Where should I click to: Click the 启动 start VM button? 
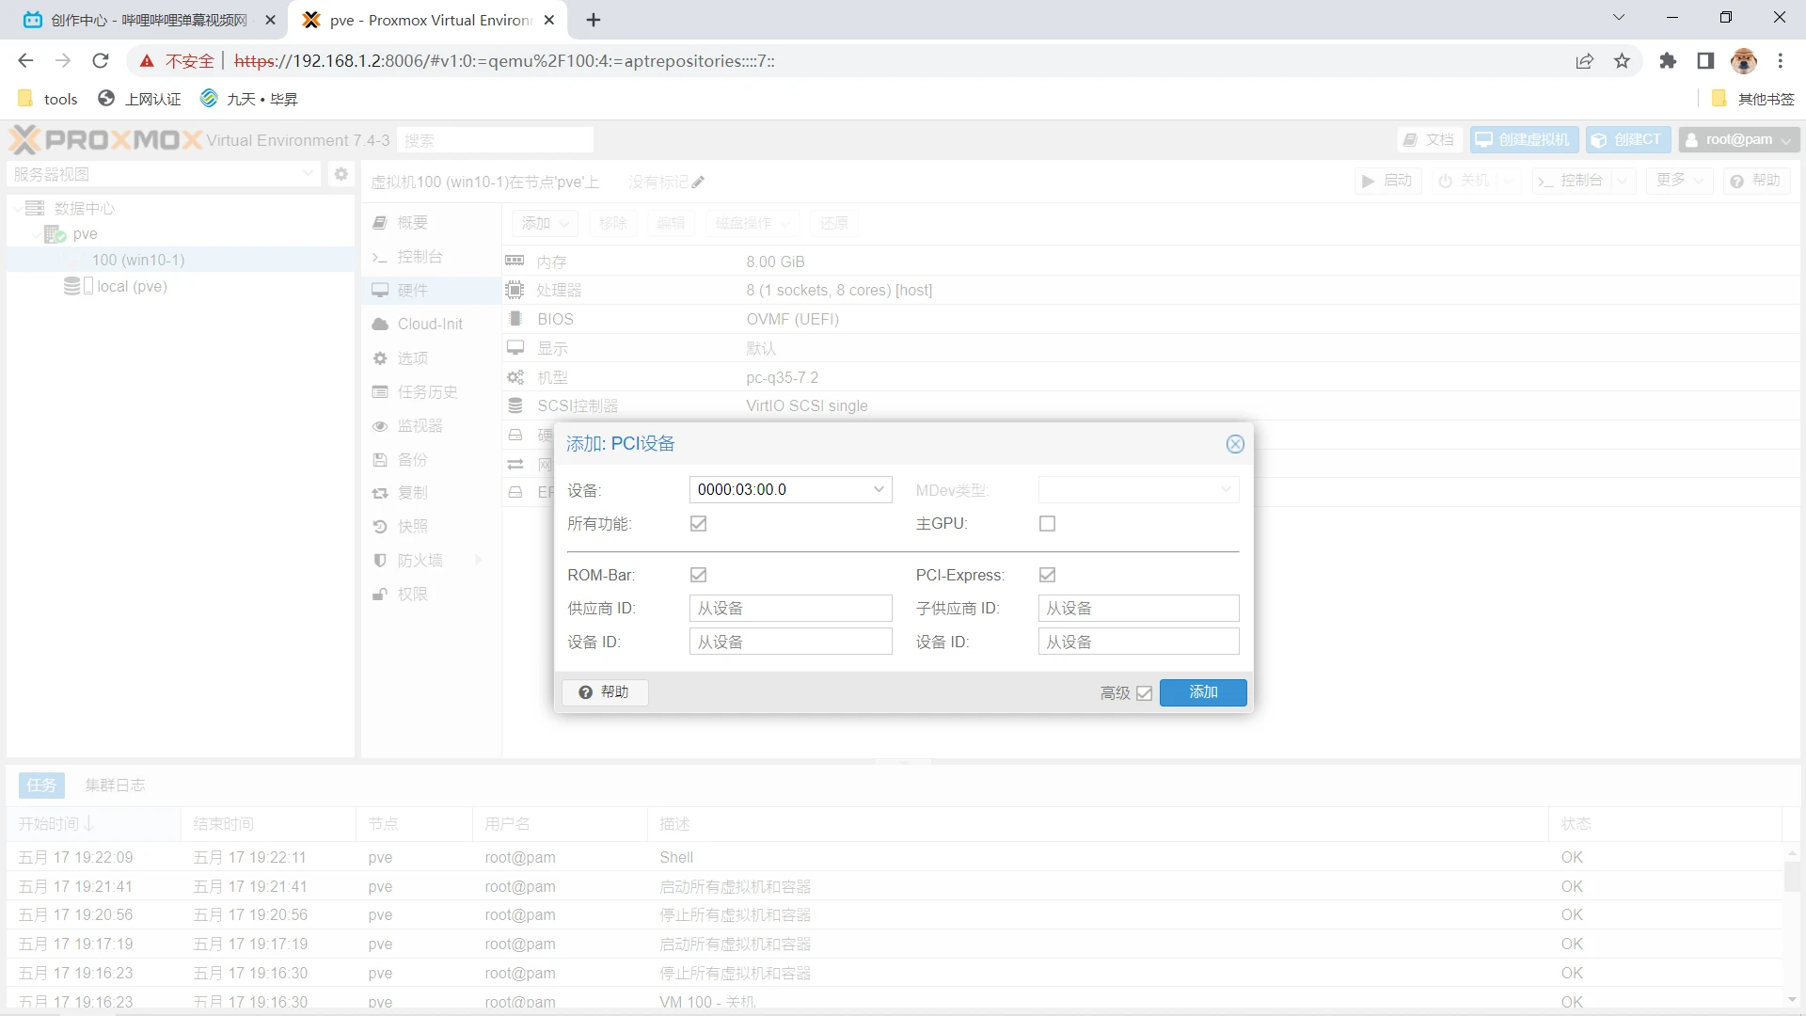click(1387, 181)
